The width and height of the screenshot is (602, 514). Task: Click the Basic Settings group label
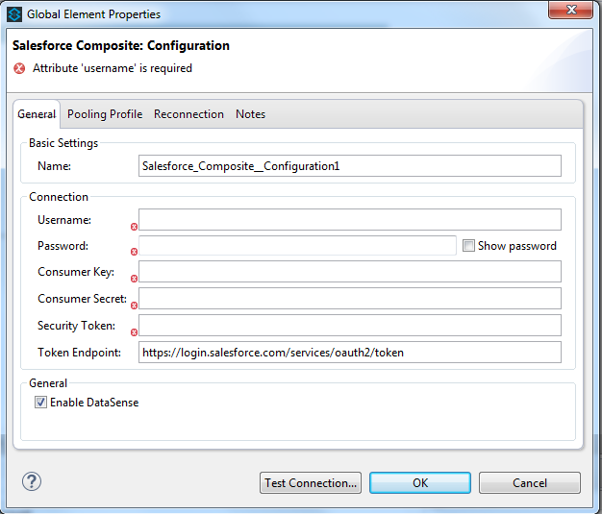[x=63, y=143]
